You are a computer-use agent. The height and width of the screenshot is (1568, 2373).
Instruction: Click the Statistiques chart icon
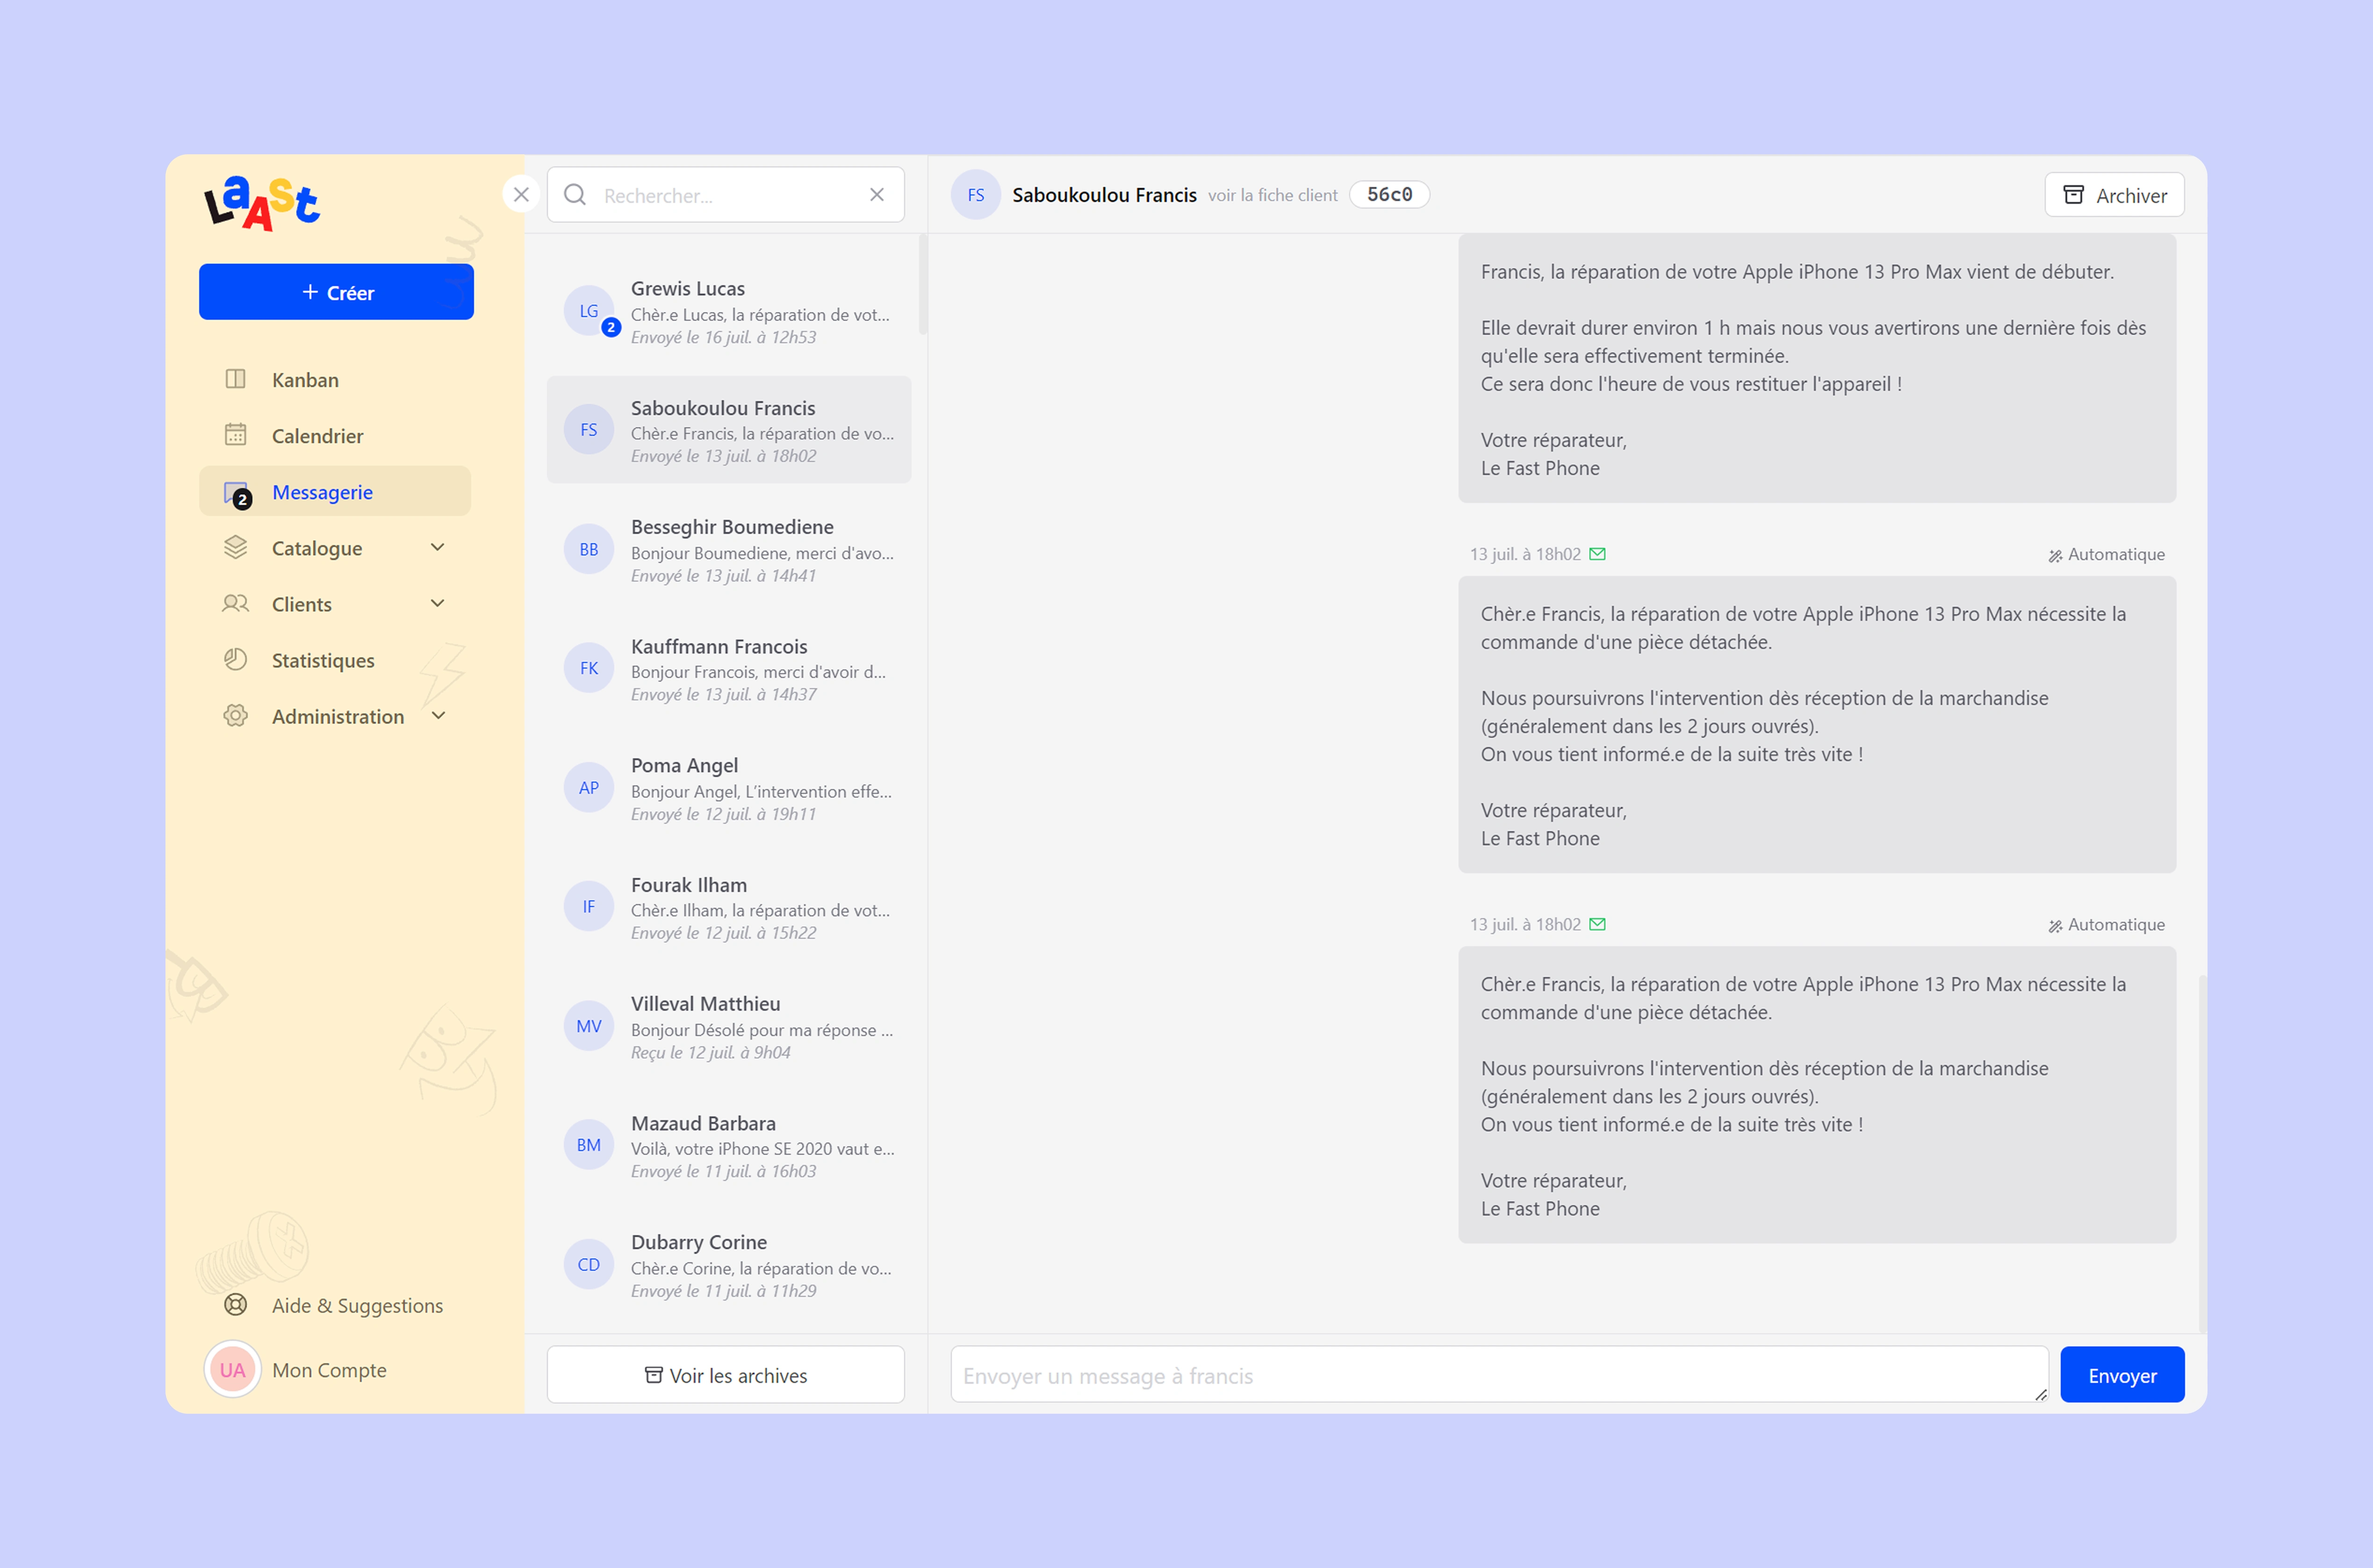tap(235, 659)
